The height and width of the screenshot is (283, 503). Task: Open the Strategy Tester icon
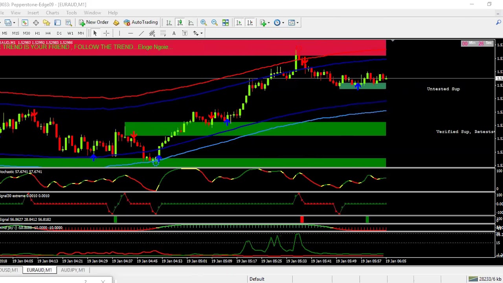click(68, 22)
